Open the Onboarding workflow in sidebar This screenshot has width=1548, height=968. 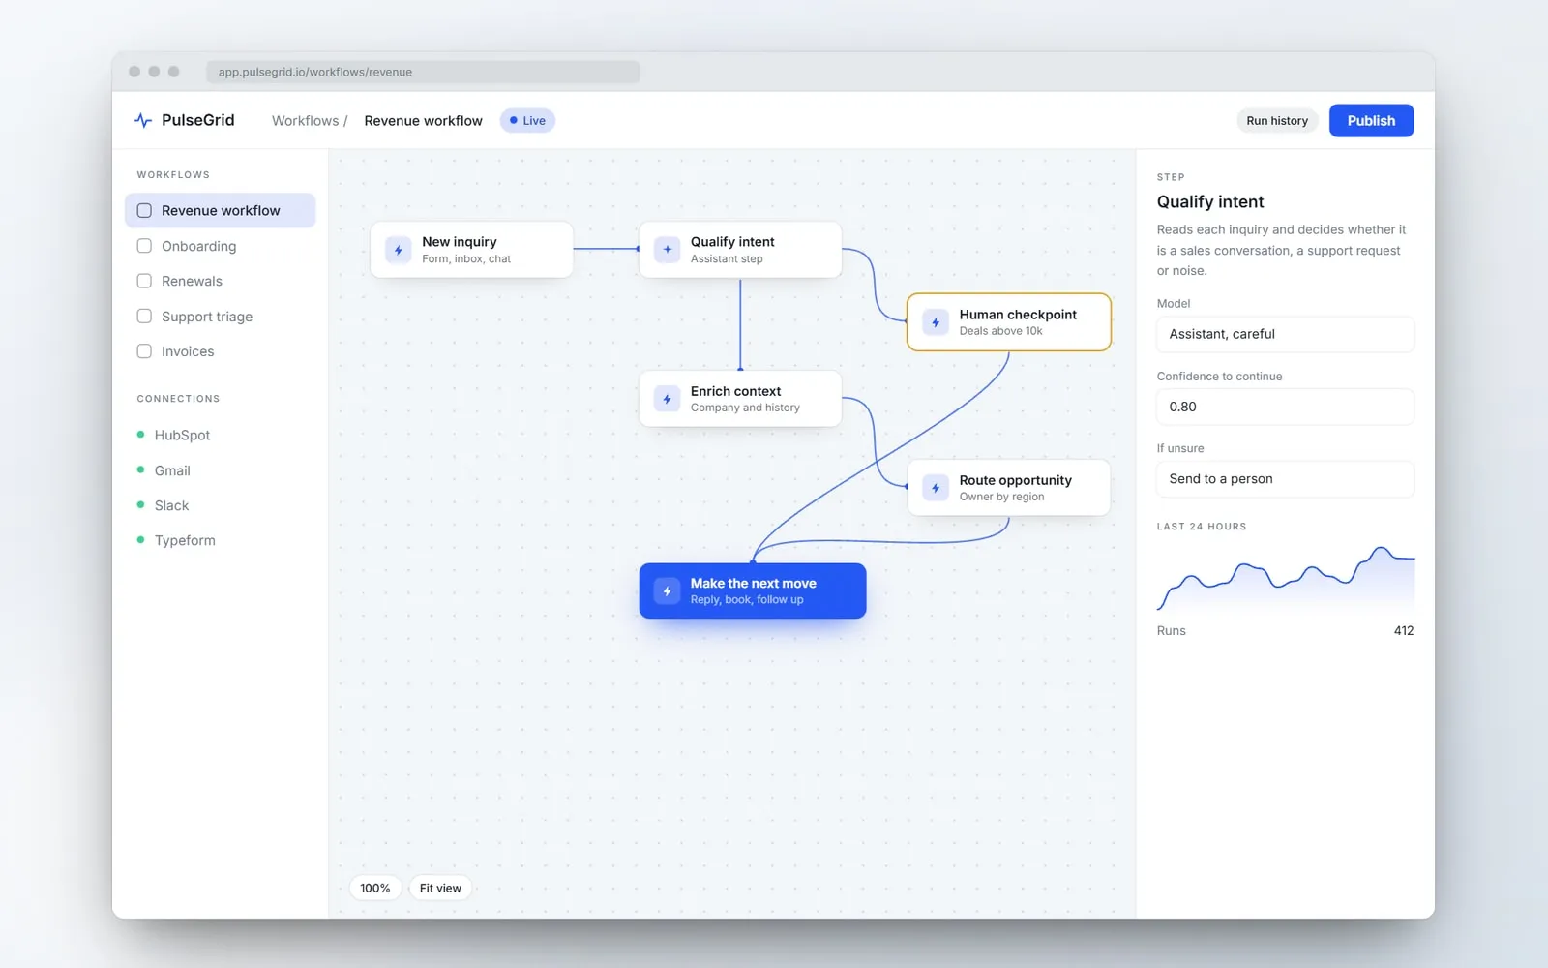tap(220, 246)
